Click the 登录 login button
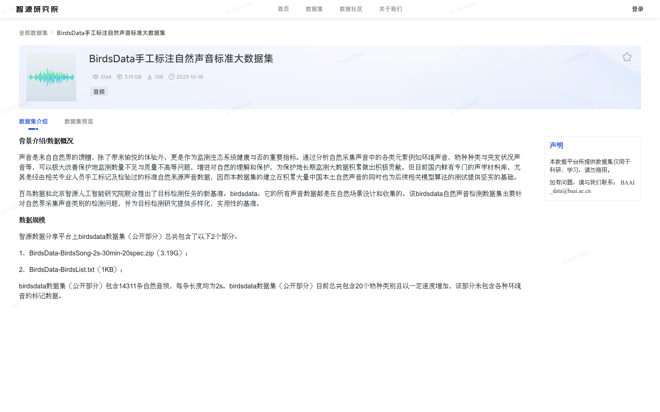Viewport: 660px width, 412px height. pos(638,9)
